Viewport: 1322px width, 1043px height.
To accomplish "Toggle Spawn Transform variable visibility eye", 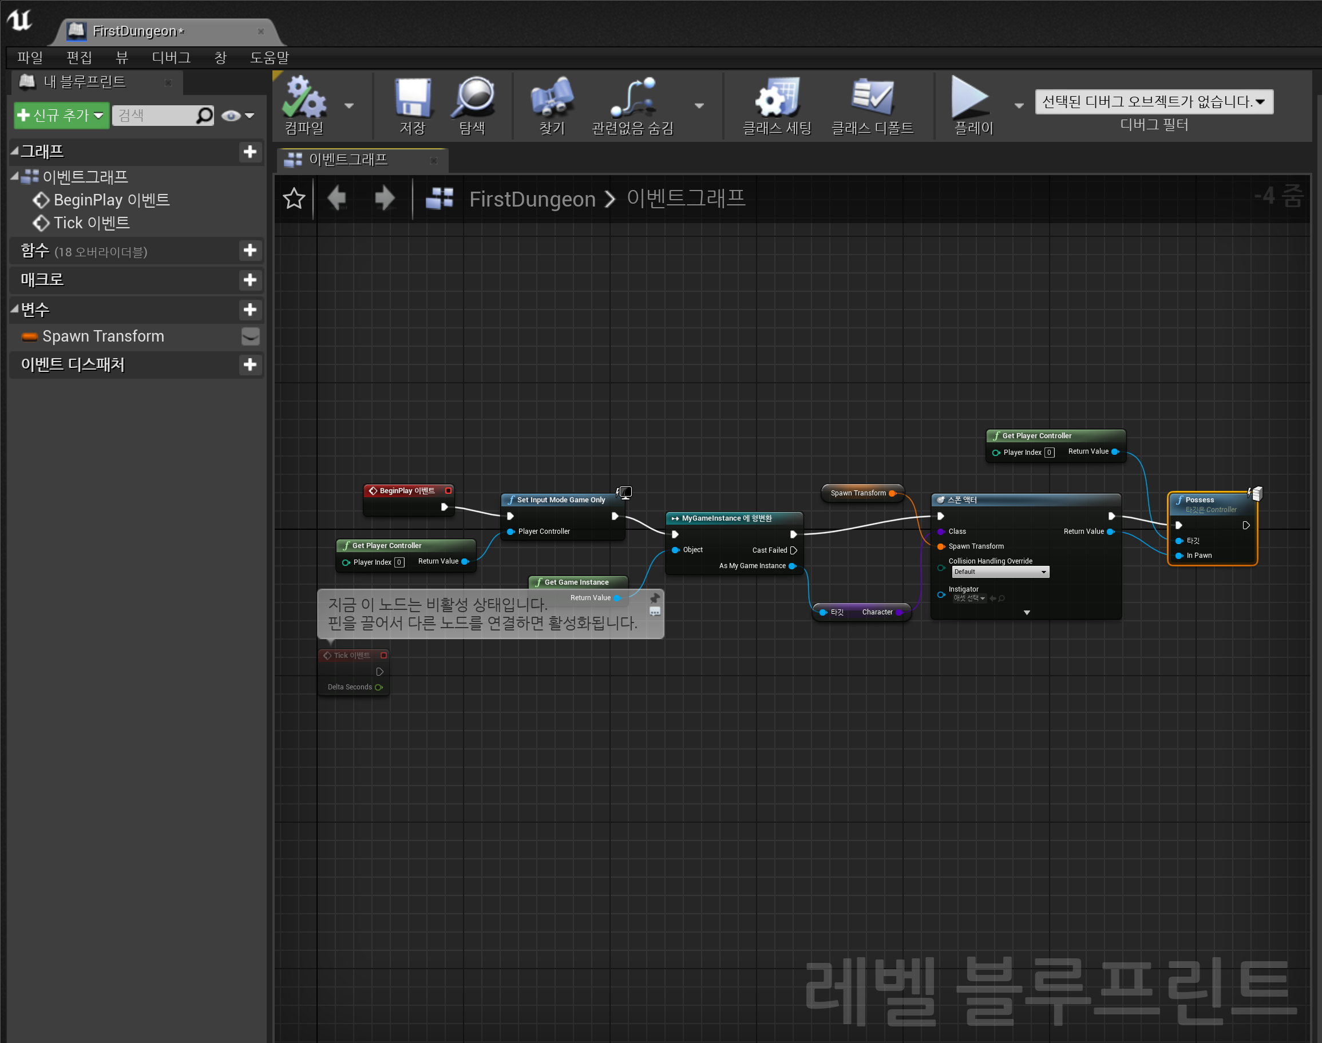I will pyautogui.click(x=251, y=336).
